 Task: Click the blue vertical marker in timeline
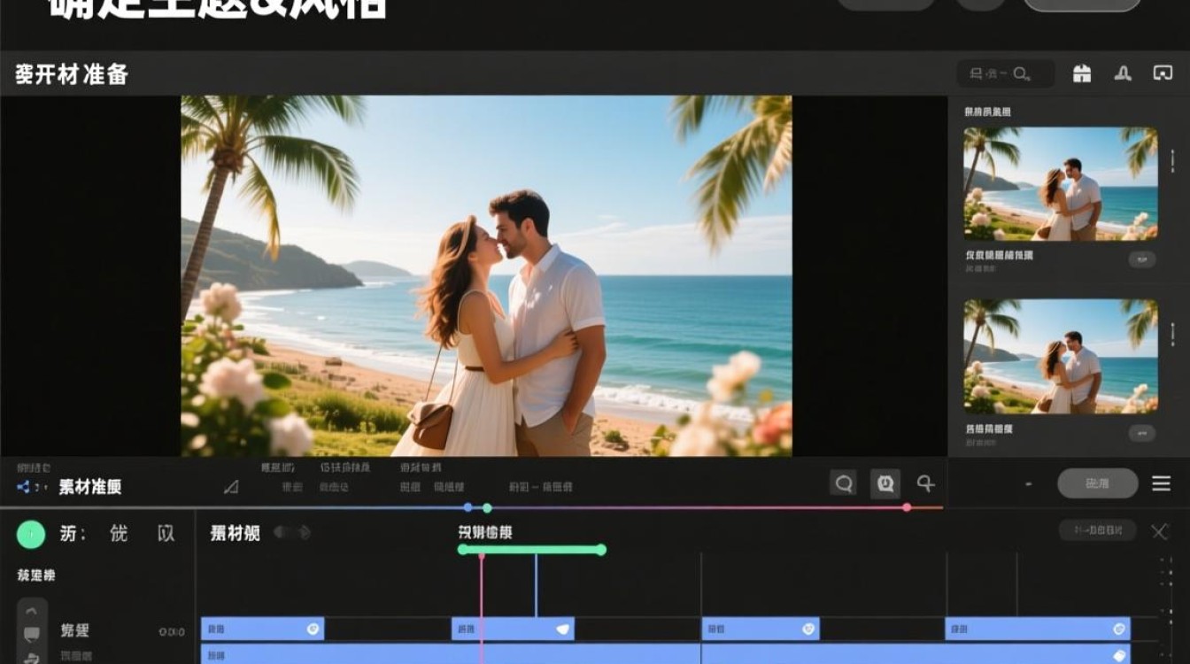click(x=536, y=585)
